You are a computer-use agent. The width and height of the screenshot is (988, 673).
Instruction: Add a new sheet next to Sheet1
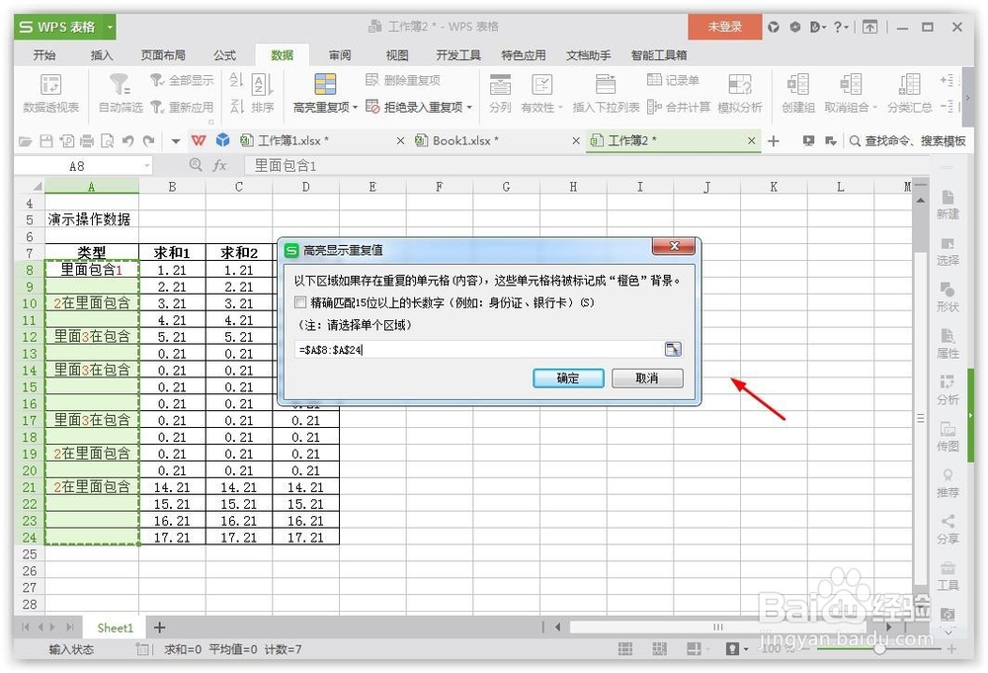pyautogui.click(x=159, y=628)
